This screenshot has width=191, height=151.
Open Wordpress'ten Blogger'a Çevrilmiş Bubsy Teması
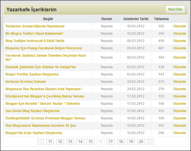(45, 96)
